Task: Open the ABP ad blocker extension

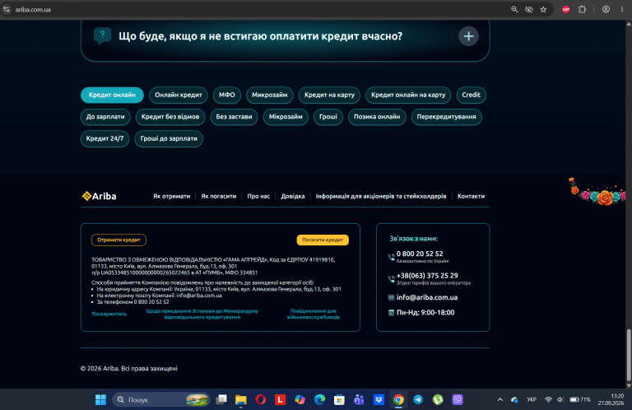Action: pos(566,9)
